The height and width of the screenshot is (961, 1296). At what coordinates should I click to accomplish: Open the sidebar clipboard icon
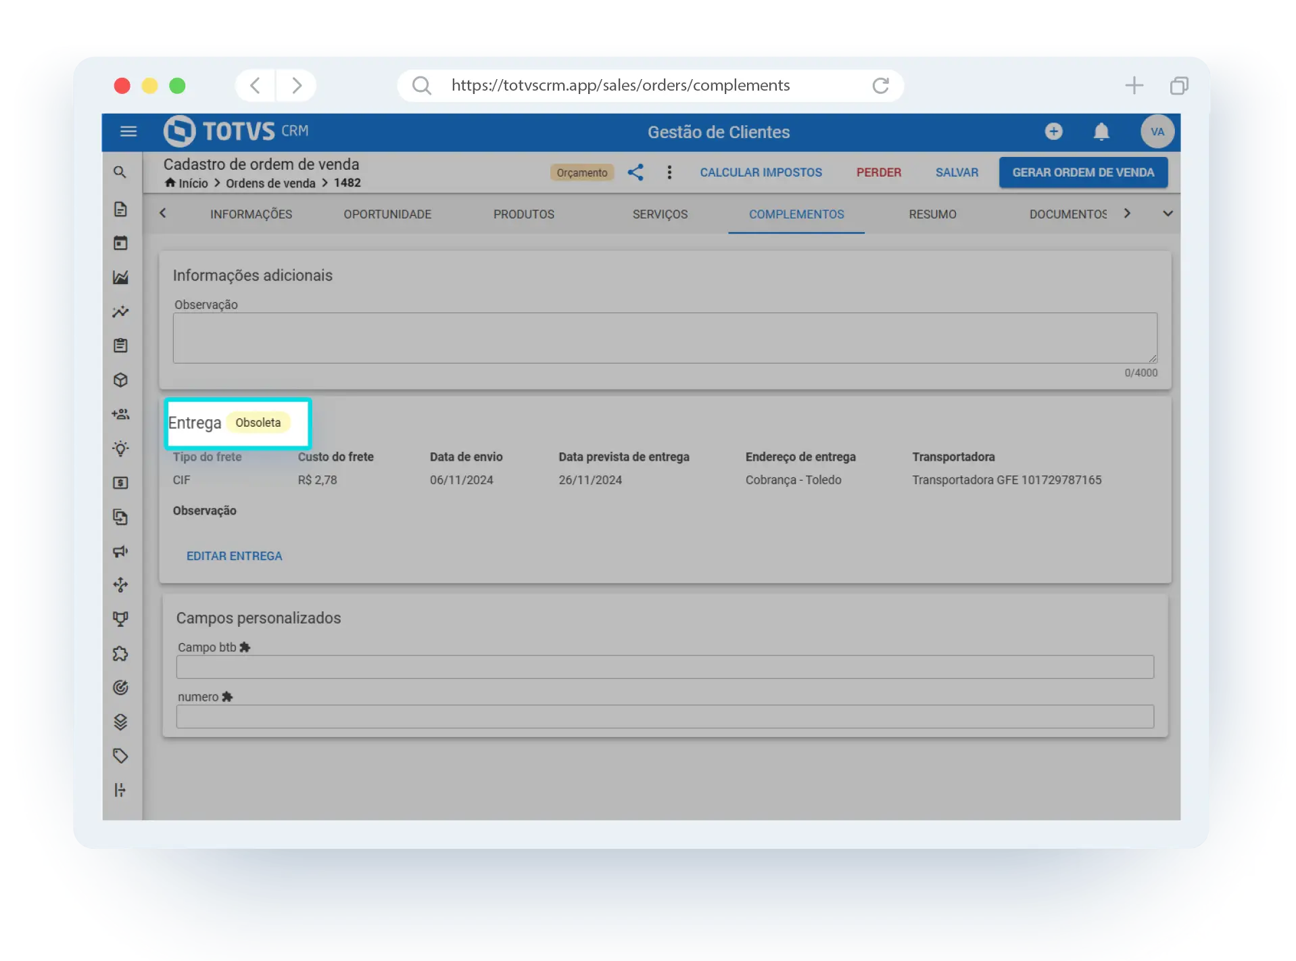(x=120, y=346)
